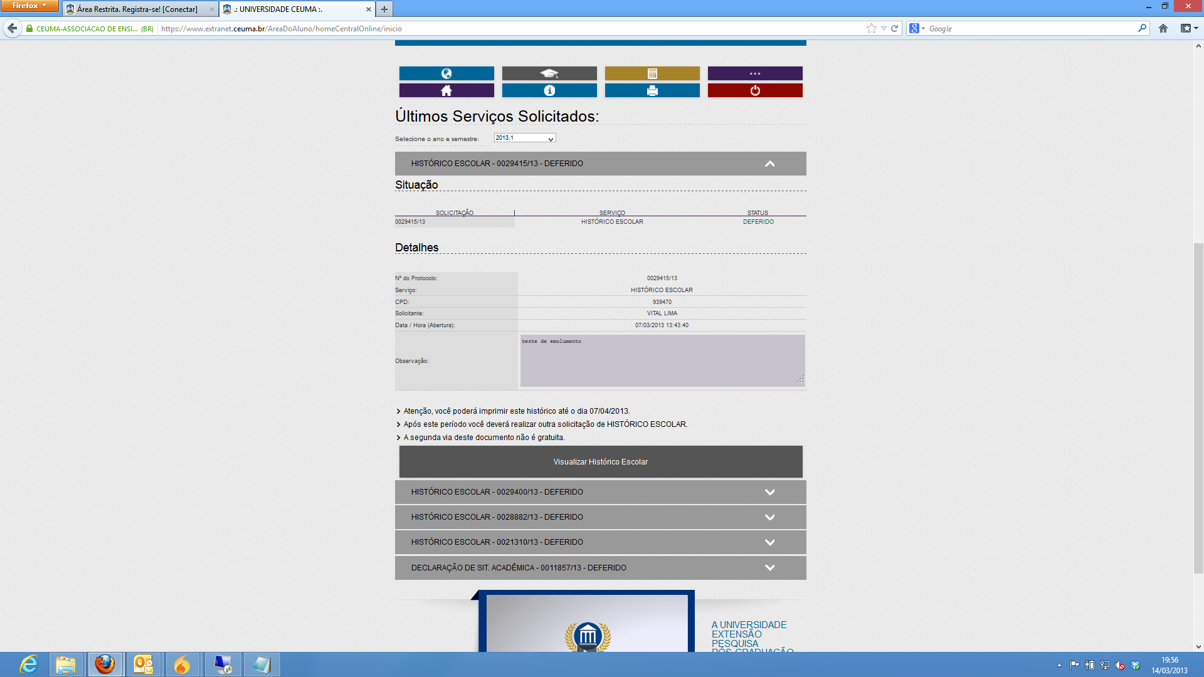Click orange flame app in taskbar
Screen dimensions: 1204x677
[182, 664]
